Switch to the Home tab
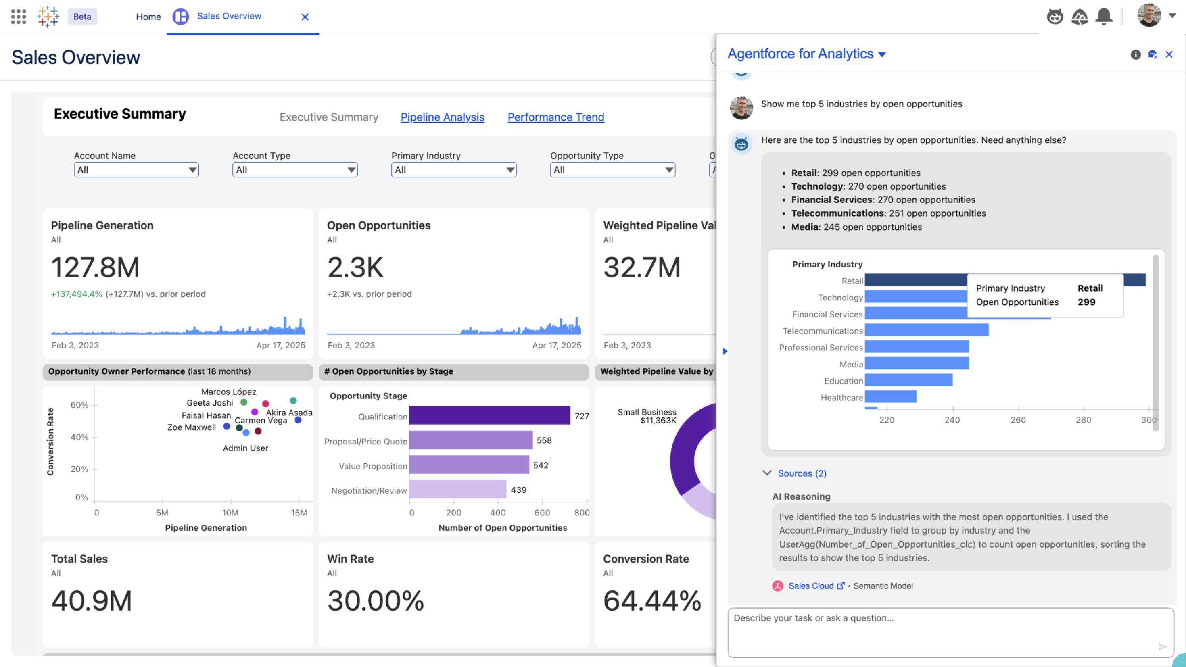Screen dimensions: 1186x667 [148, 17]
